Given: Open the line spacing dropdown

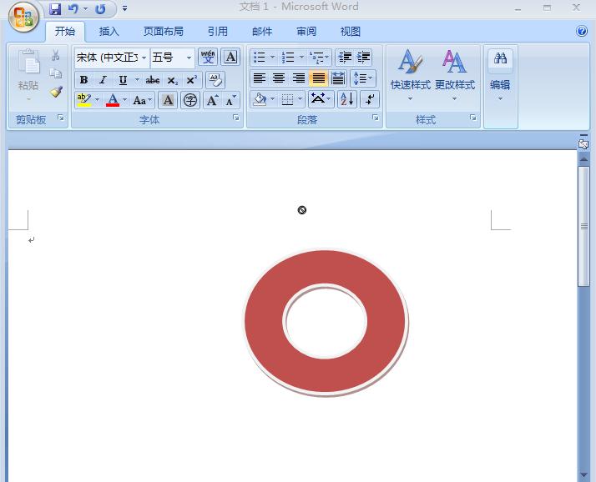Looking at the screenshot, I should coord(363,78).
